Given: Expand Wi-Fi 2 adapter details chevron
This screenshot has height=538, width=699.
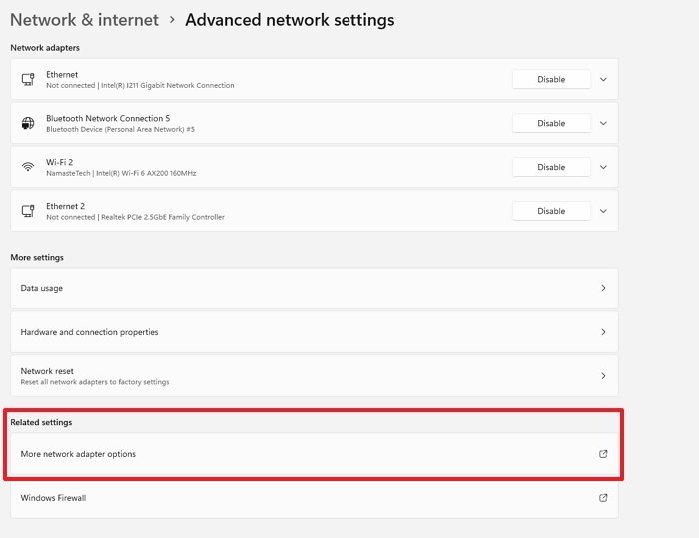Looking at the screenshot, I should pos(603,167).
